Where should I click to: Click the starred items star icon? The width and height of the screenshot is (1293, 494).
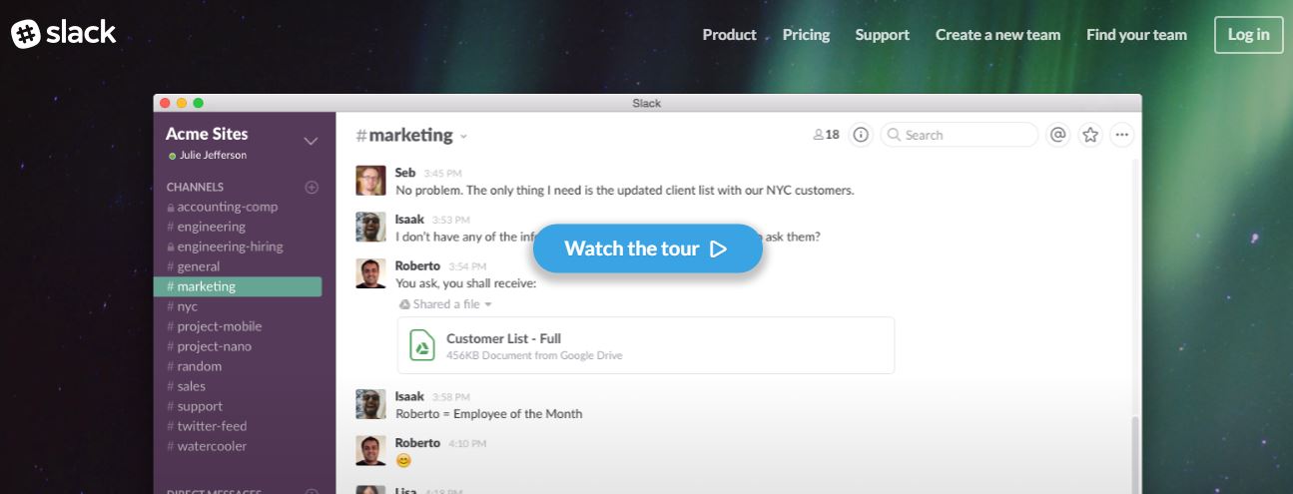[1090, 135]
